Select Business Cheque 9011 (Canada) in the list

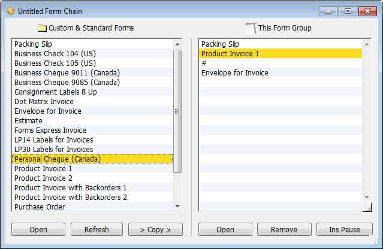tap(92, 72)
